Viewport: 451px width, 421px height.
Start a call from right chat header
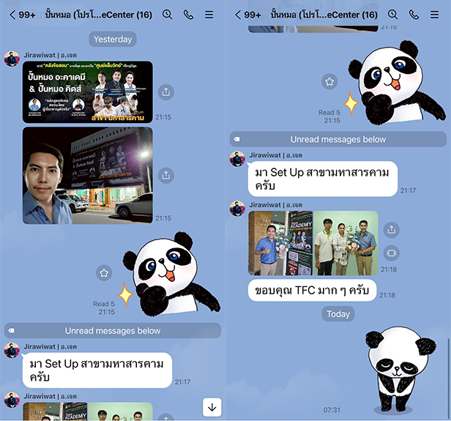(x=413, y=14)
